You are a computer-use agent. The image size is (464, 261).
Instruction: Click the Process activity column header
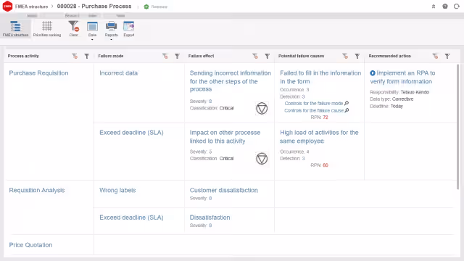23,56
